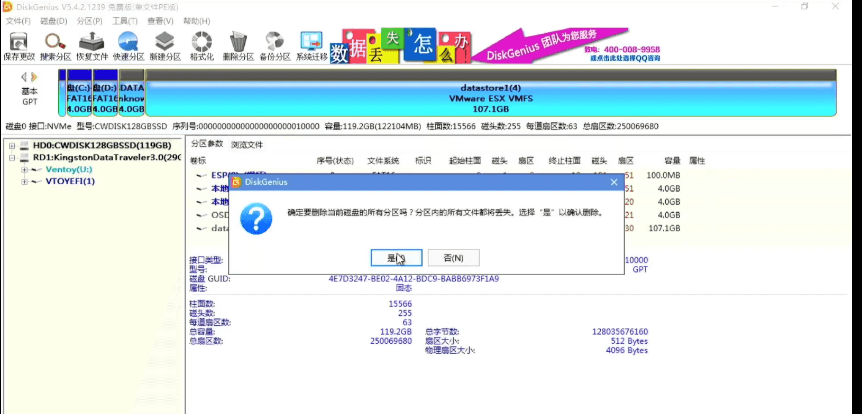
Task: Click the 100.0MB capacity cell
Action: [663, 175]
